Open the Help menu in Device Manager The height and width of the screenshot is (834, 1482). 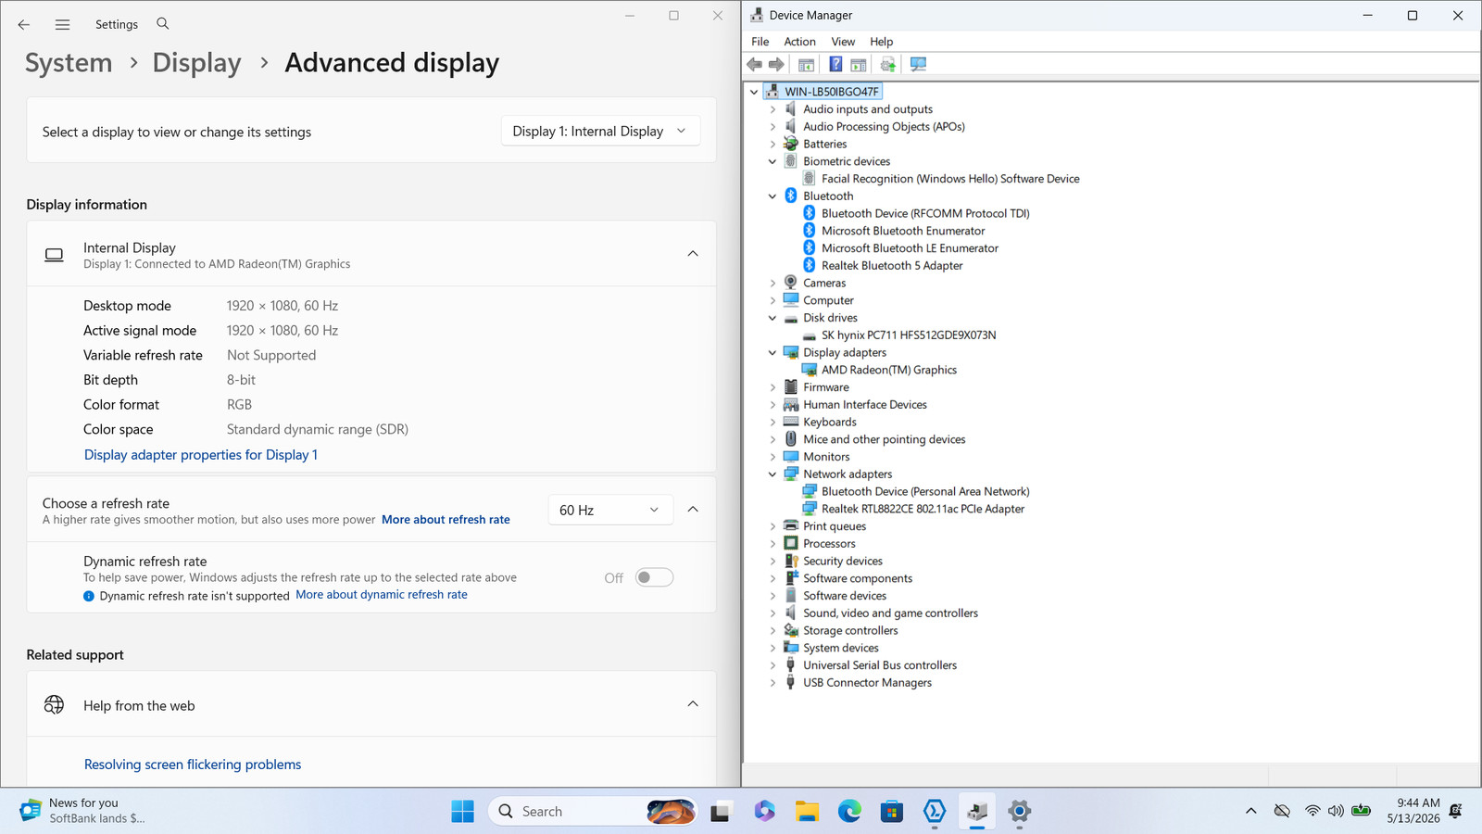point(881,42)
